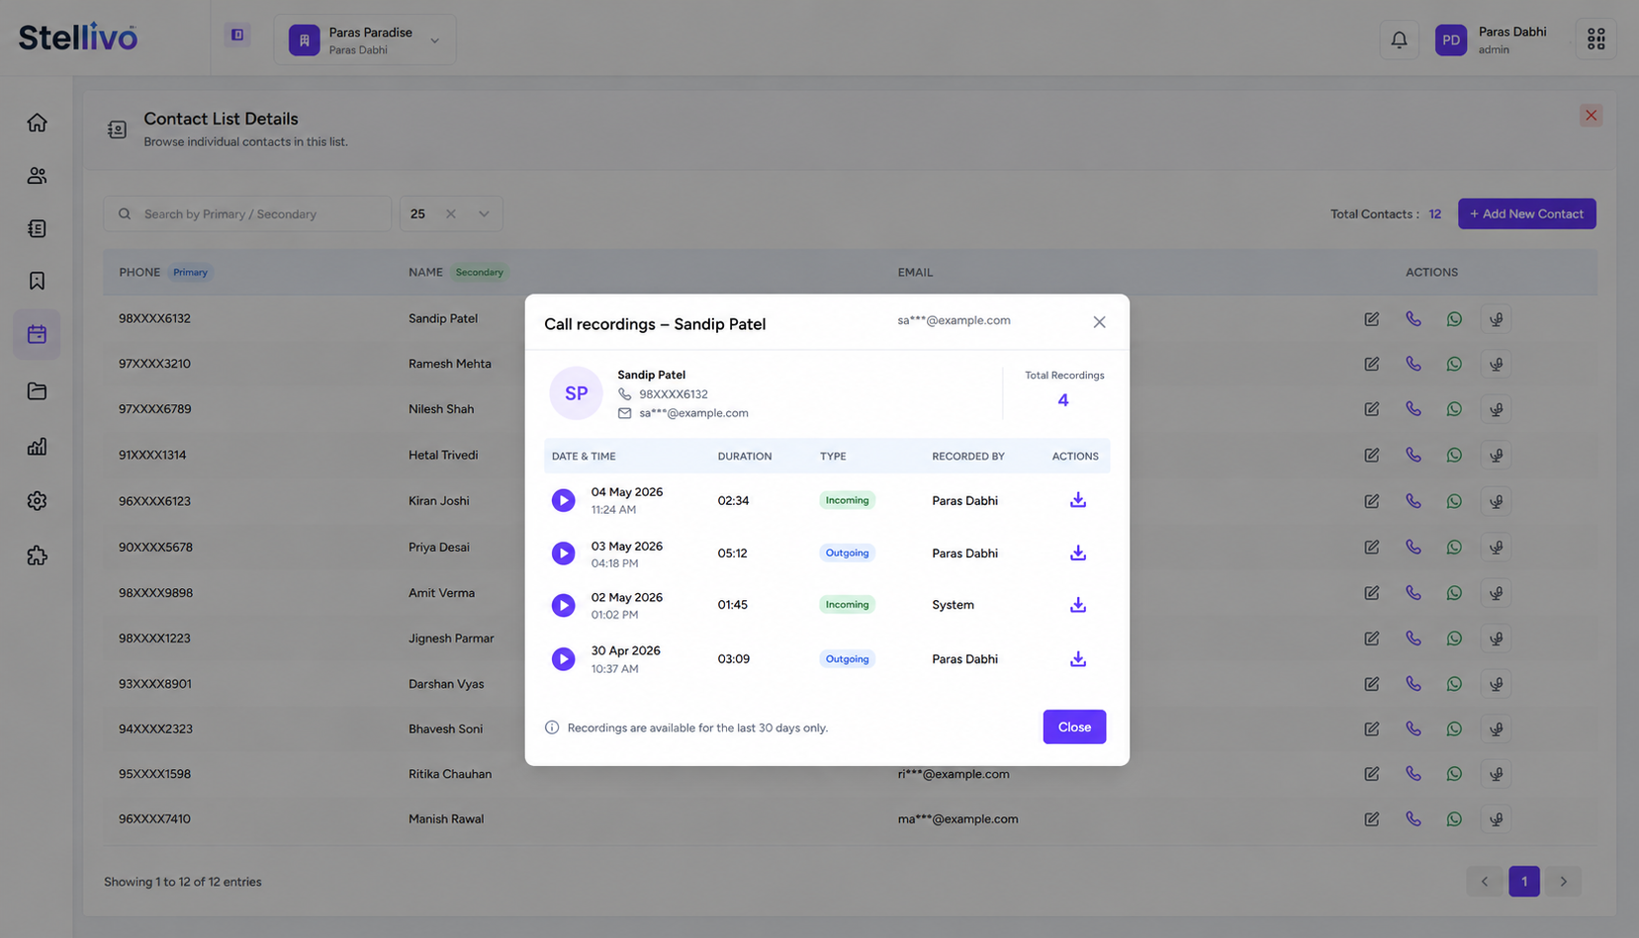
Task: Close the Call recordings dialog with X
Action: click(x=1099, y=322)
